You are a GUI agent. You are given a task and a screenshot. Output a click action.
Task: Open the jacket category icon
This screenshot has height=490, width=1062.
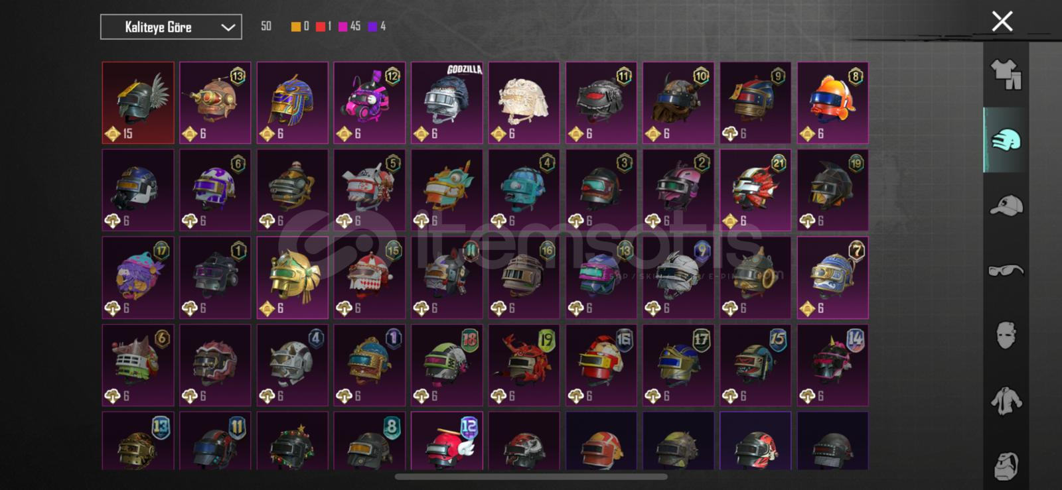(1006, 400)
